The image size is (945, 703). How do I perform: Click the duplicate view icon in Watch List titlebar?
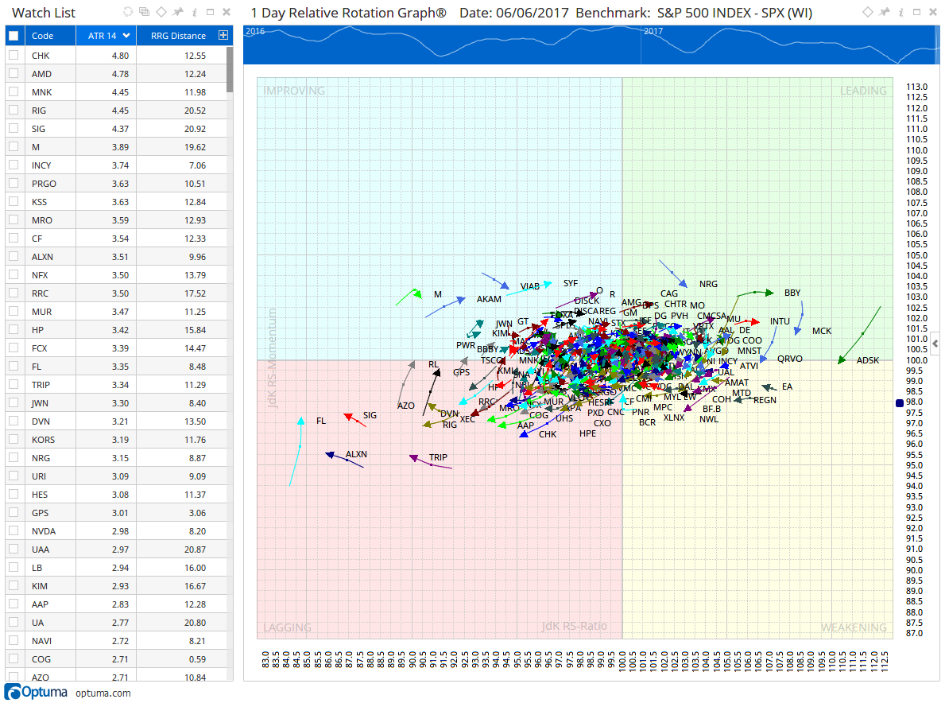(145, 12)
